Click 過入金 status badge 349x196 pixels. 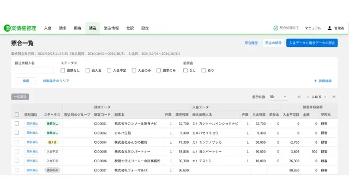(x=52, y=142)
